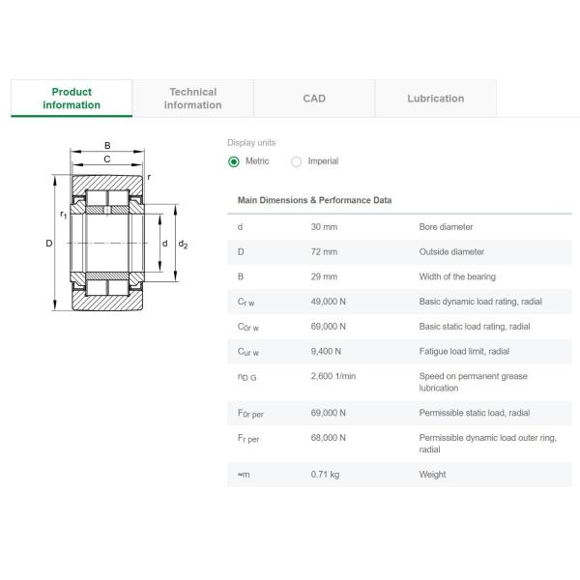The width and height of the screenshot is (580, 580).
Task: Open the CAD tab
Action: point(314,99)
